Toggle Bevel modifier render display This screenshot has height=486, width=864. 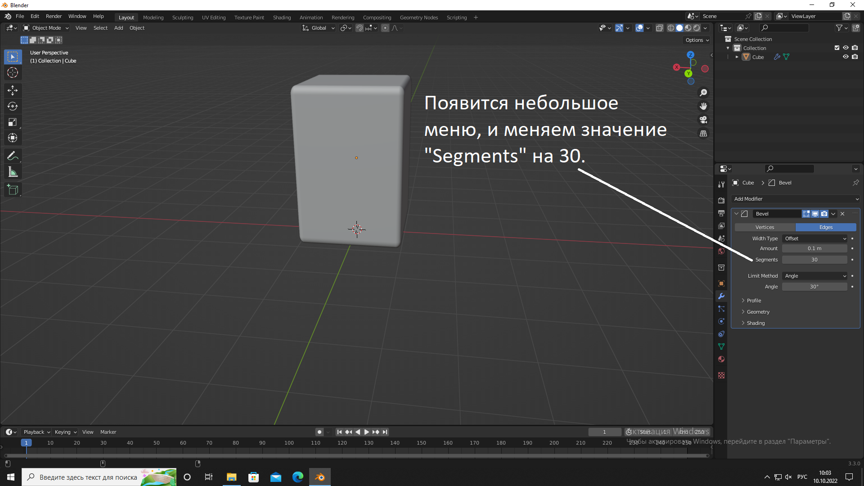(824, 214)
